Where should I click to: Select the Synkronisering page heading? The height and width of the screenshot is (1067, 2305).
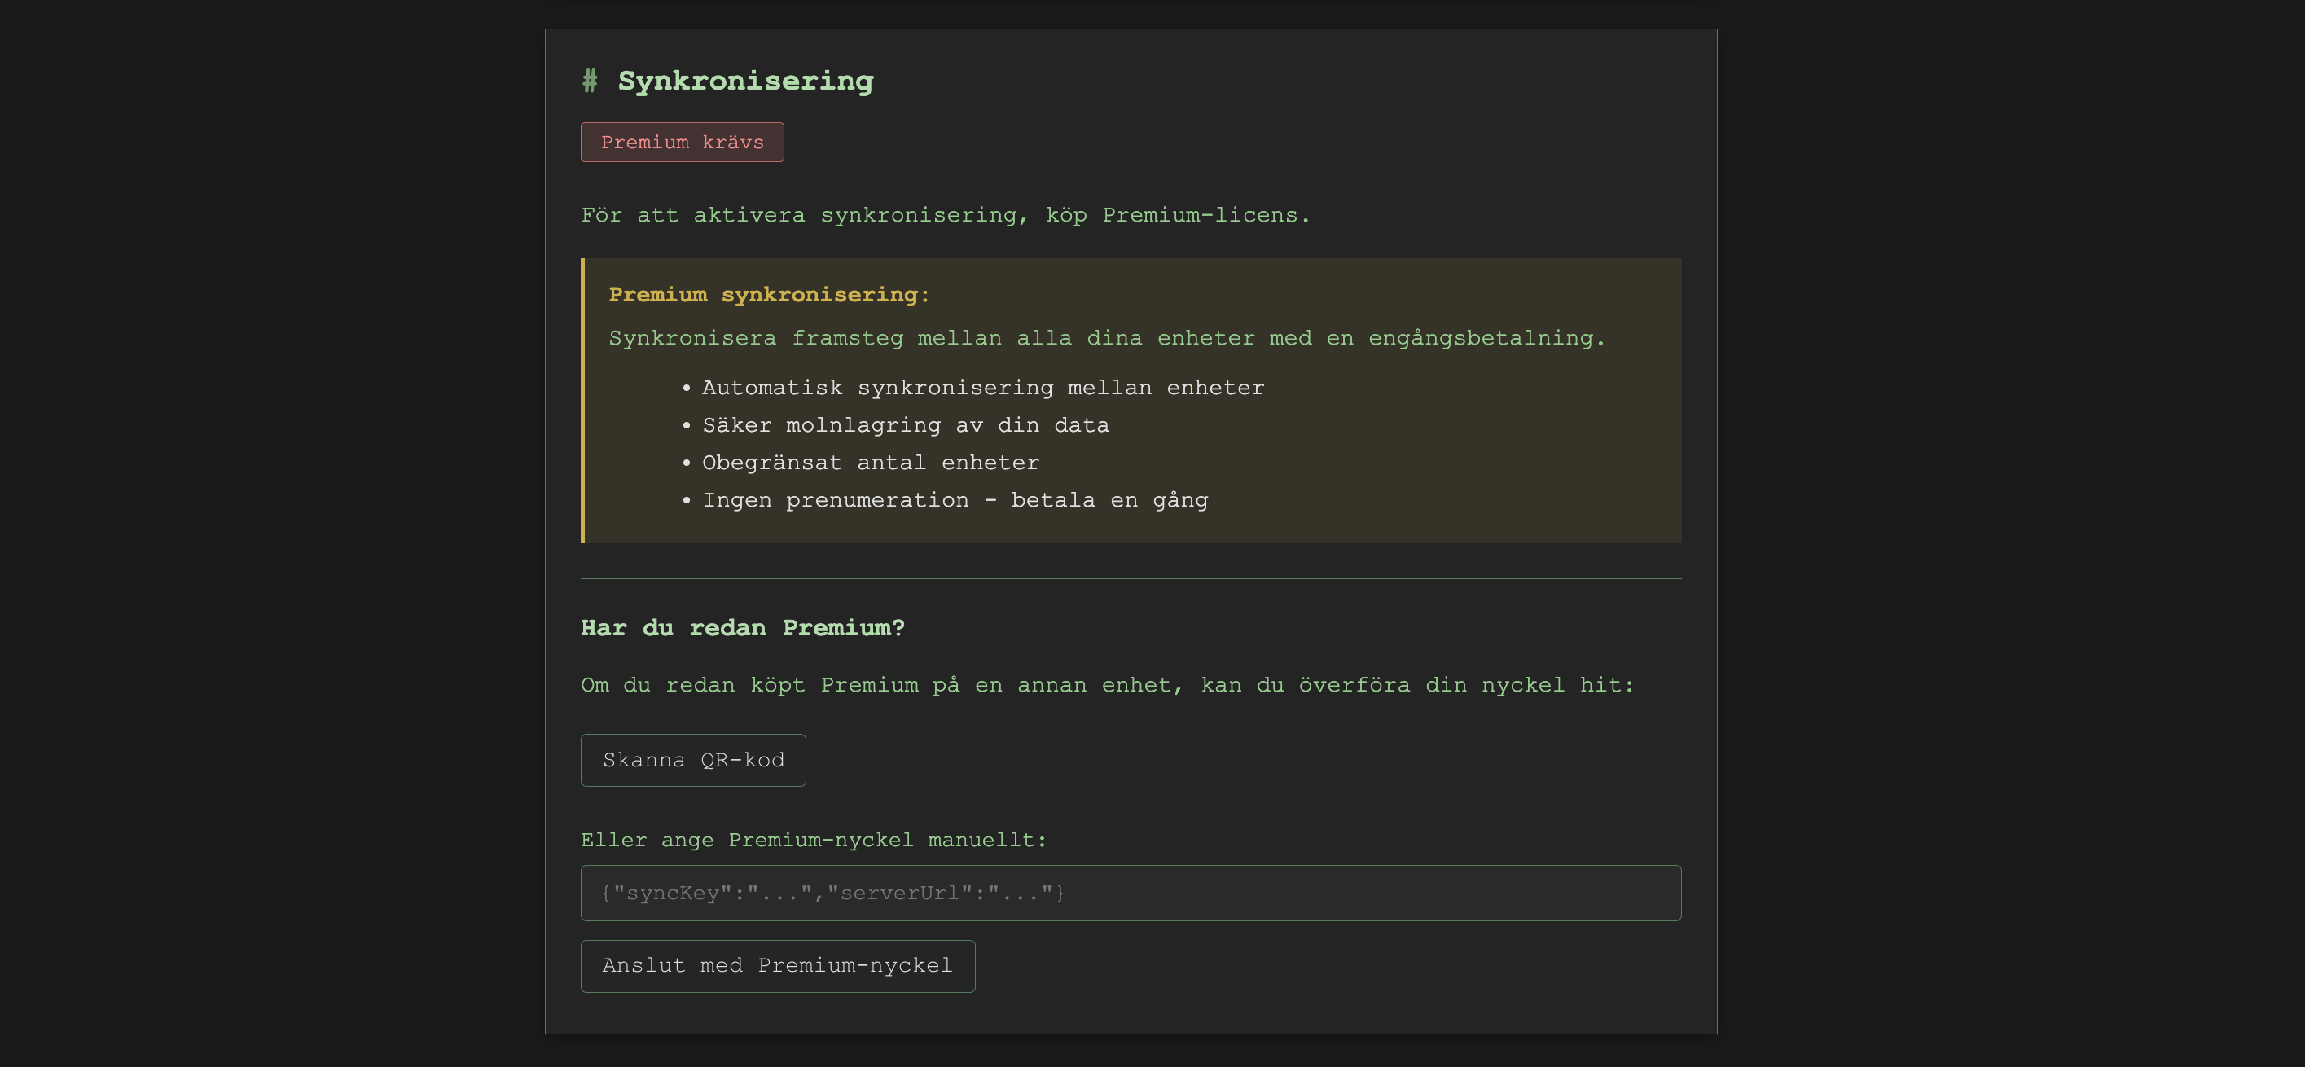click(745, 81)
